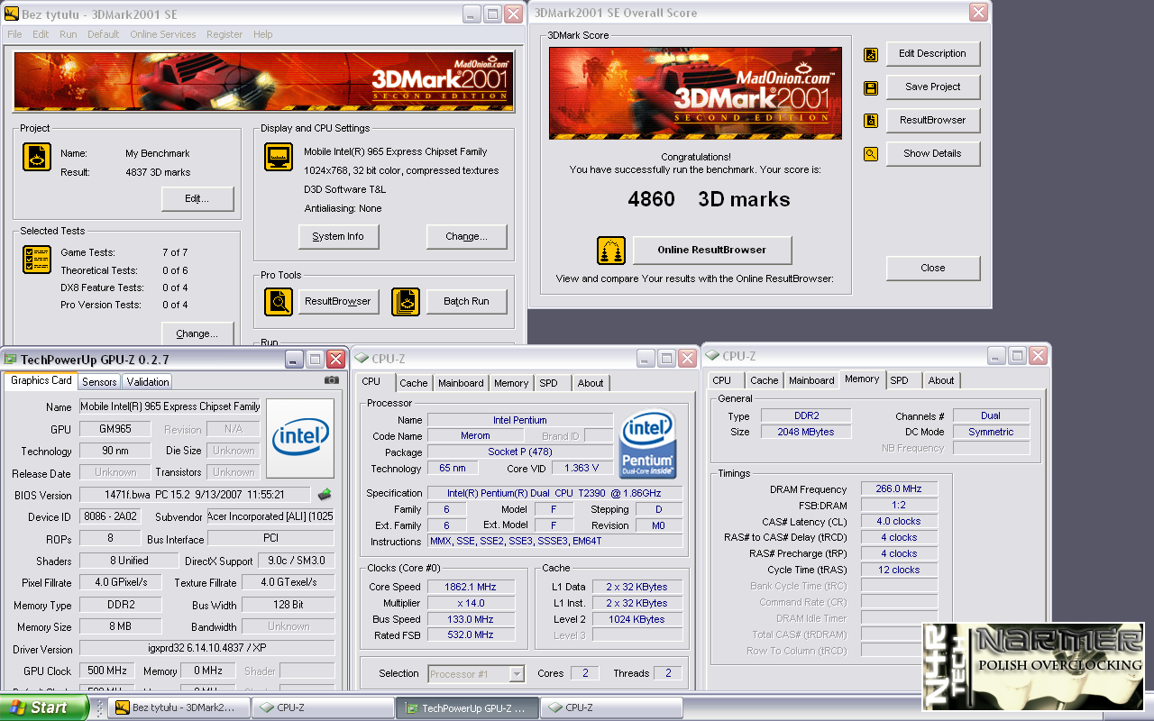Click the icon beside ResultBrowser in score window
Viewport: 1154px width, 721px height.
(871, 121)
